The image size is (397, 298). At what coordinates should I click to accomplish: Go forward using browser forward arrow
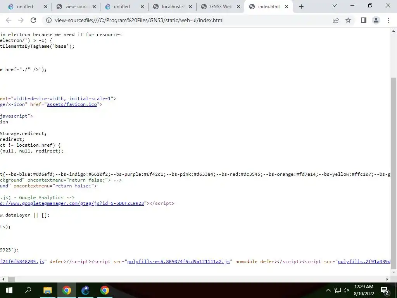pos(21,20)
